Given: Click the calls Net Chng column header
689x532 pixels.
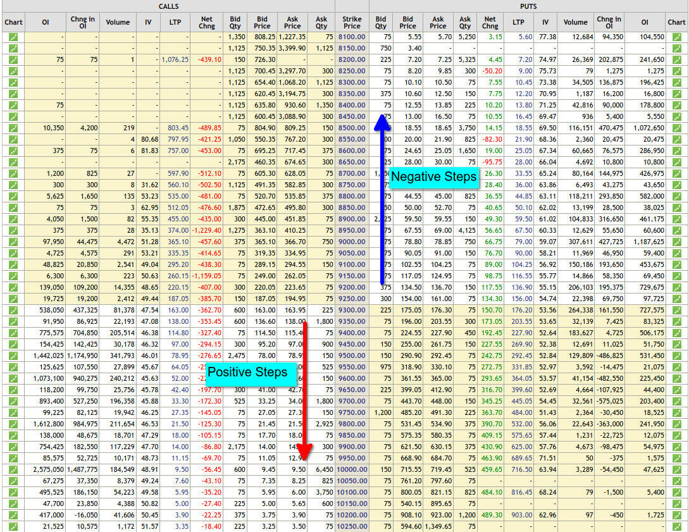Looking at the screenshot, I should pos(206,22).
